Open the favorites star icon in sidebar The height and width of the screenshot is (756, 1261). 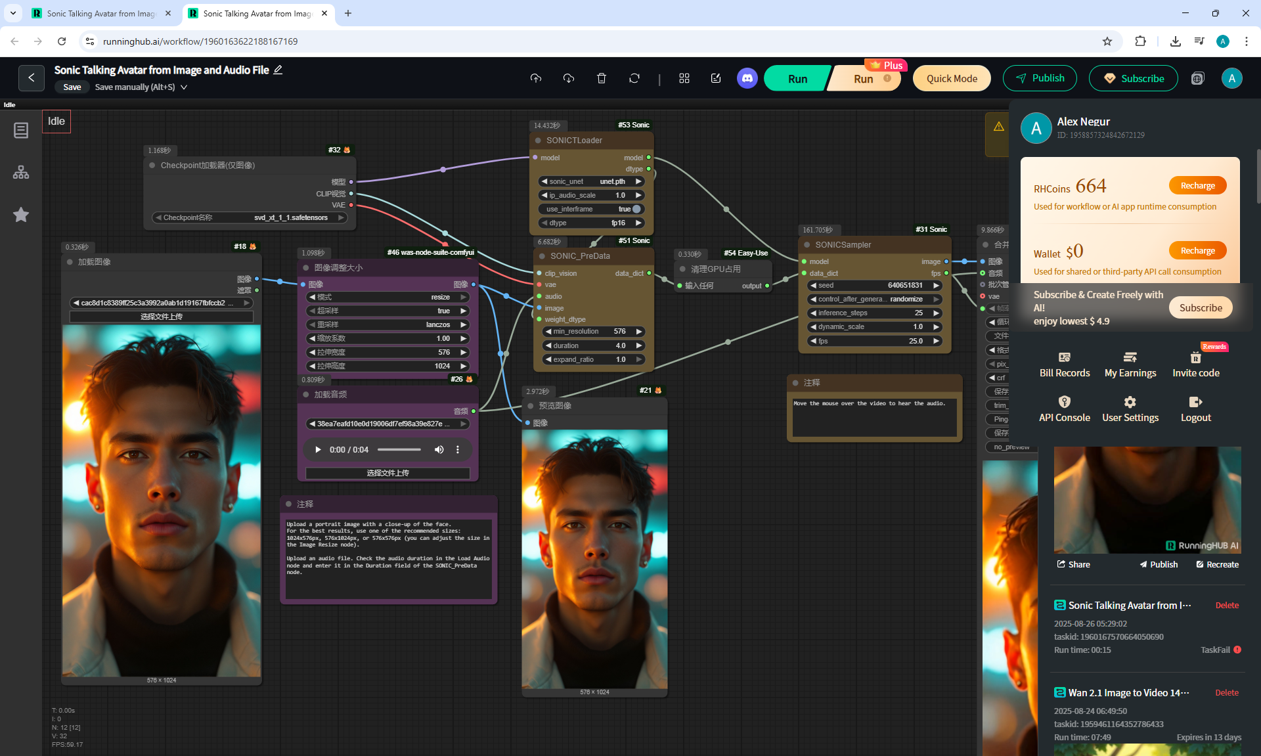click(21, 214)
